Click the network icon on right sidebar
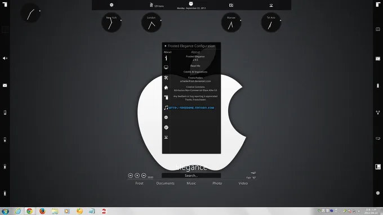 378,113
